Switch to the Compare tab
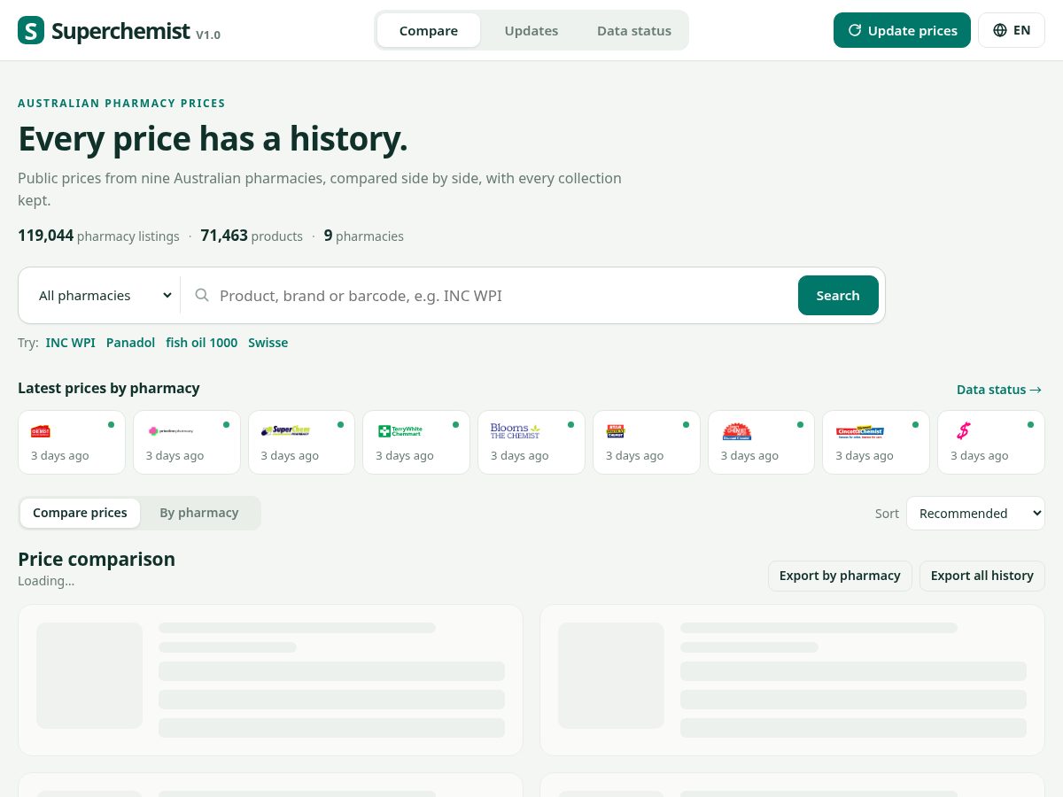Screen dimensions: 1063x797 click(429, 30)
